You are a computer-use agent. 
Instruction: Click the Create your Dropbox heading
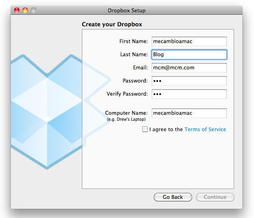click(112, 24)
